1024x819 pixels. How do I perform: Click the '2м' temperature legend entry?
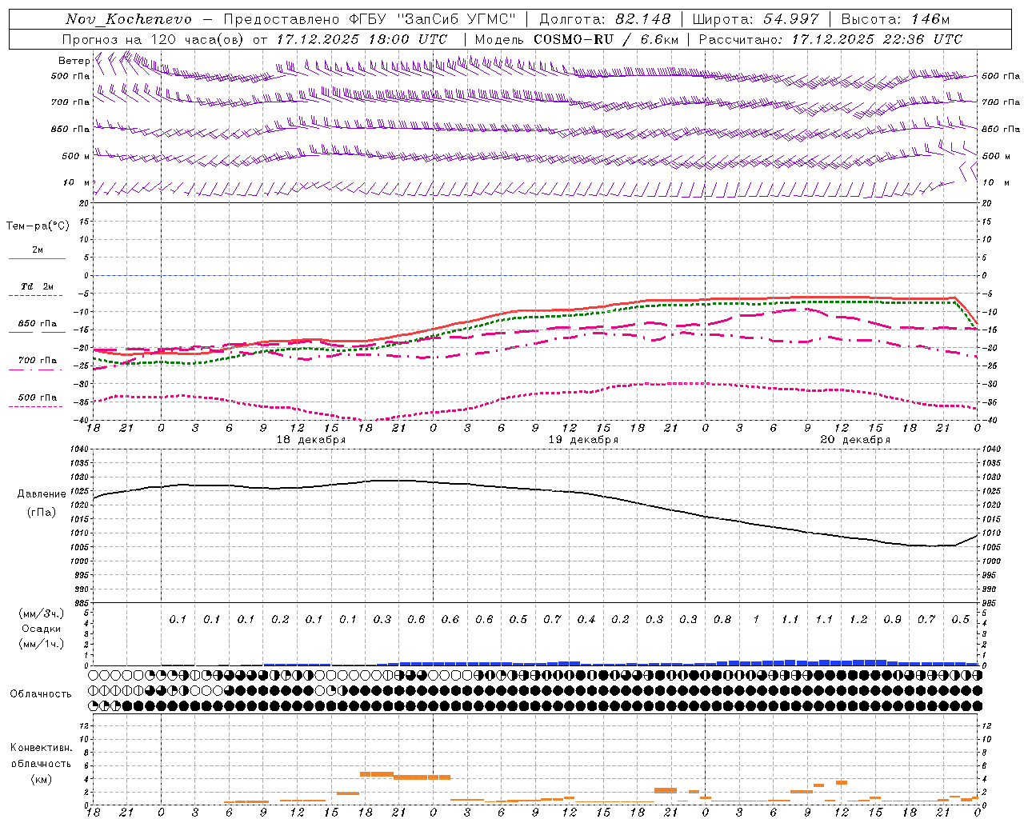coord(38,250)
